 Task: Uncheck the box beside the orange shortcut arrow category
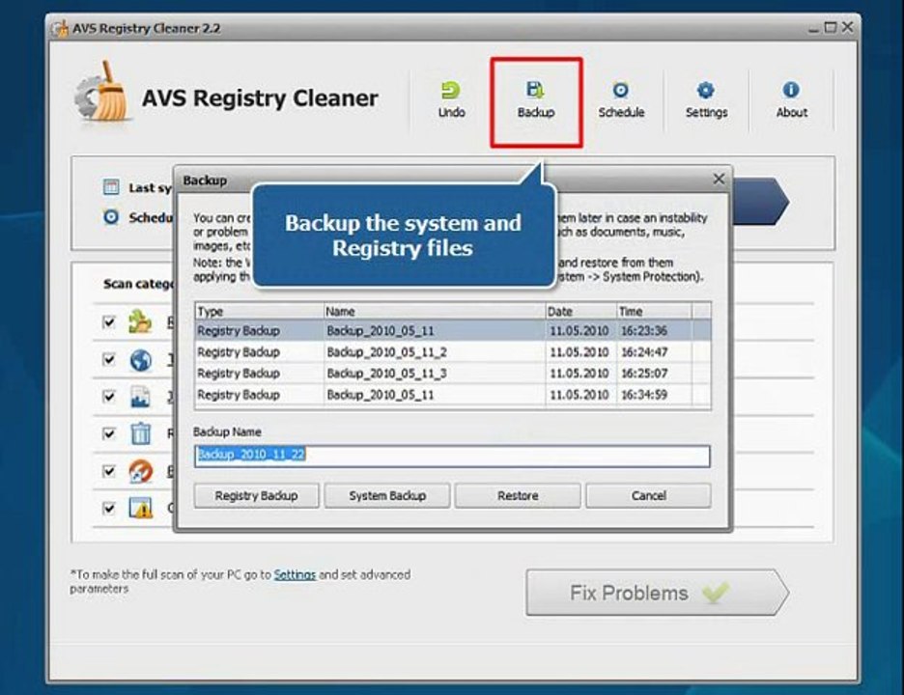click(x=108, y=471)
